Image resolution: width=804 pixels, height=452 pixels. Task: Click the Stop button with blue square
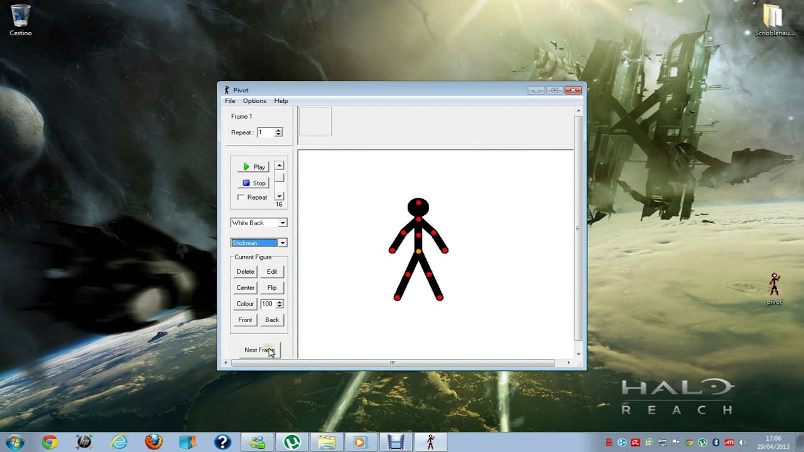pos(254,183)
